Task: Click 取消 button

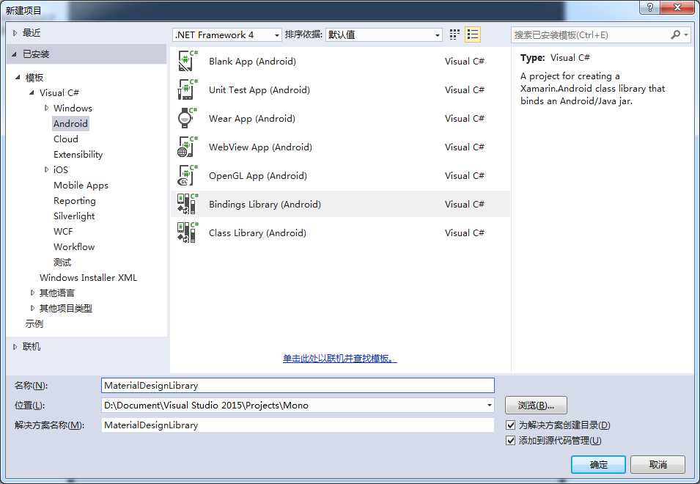Action: click(x=657, y=465)
